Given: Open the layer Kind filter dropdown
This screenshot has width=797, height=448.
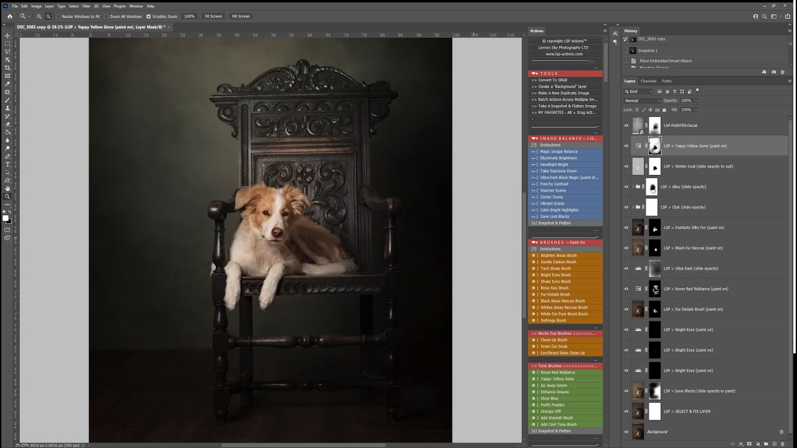Looking at the screenshot, I should (x=639, y=91).
